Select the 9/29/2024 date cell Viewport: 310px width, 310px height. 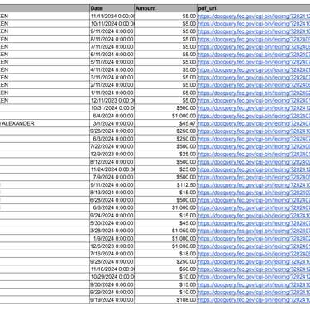pyautogui.click(x=112, y=292)
